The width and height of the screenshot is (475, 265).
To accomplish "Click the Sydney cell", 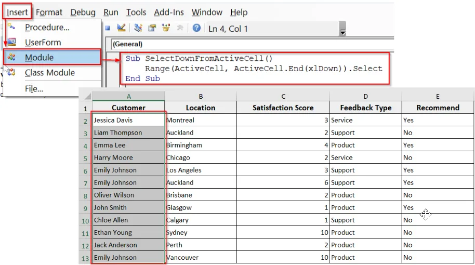I will tap(201, 232).
